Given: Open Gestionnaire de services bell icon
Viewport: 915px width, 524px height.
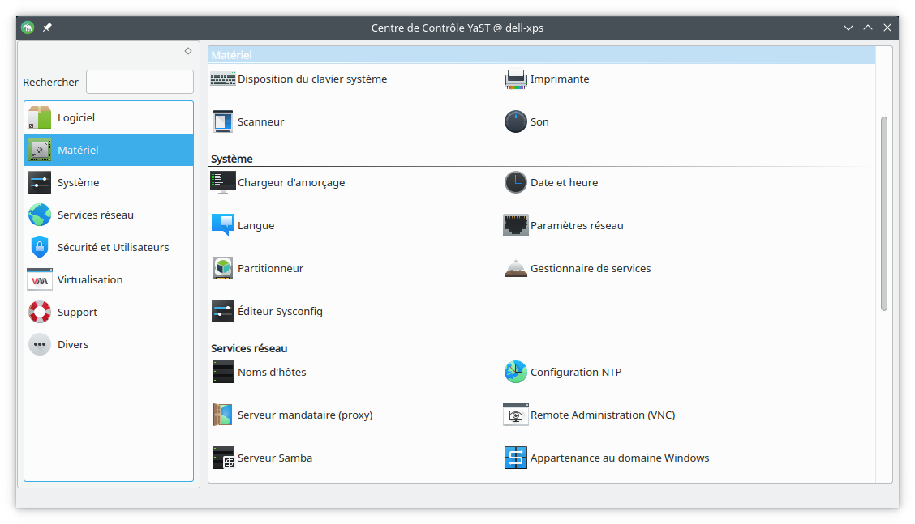Looking at the screenshot, I should coord(515,268).
